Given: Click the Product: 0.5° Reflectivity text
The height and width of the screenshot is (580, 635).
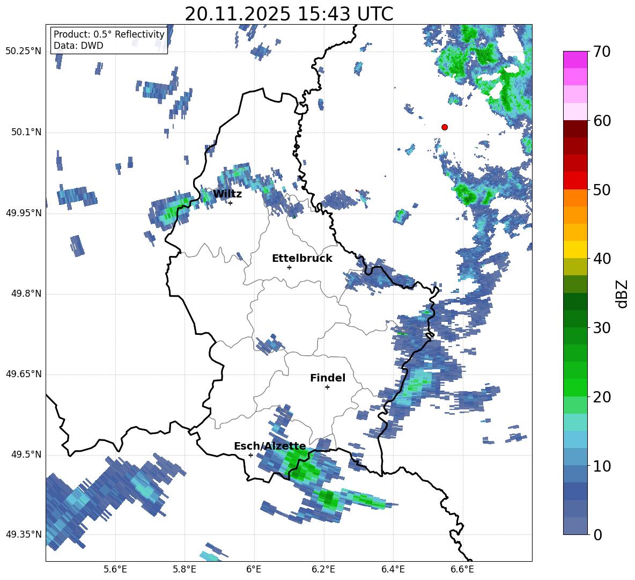Looking at the screenshot, I should point(109,34).
